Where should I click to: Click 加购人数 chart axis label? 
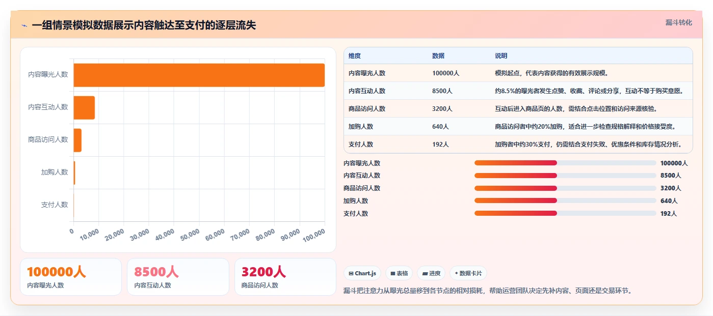(x=55, y=172)
